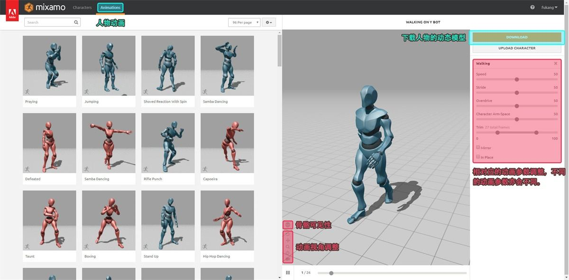The height and width of the screenshot is (280, 569).
Task: Select the pan camera icon in viewer
Action: pyautogui.click(x=288, y=241)
